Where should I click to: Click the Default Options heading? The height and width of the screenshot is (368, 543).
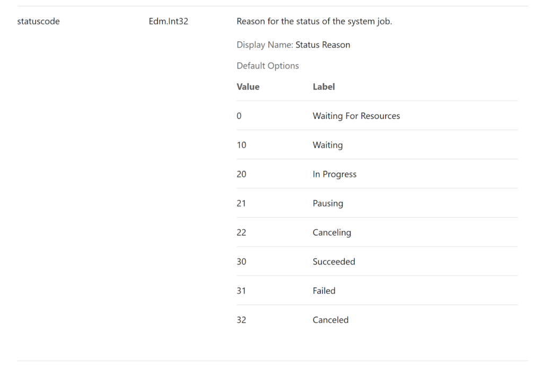pos(267,66)
